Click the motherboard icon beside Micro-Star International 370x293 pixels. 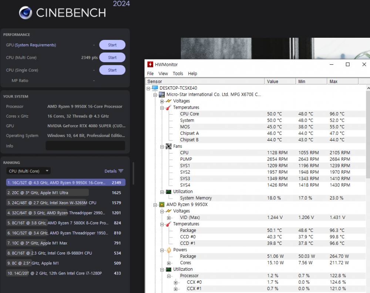[x=162, y=95]
